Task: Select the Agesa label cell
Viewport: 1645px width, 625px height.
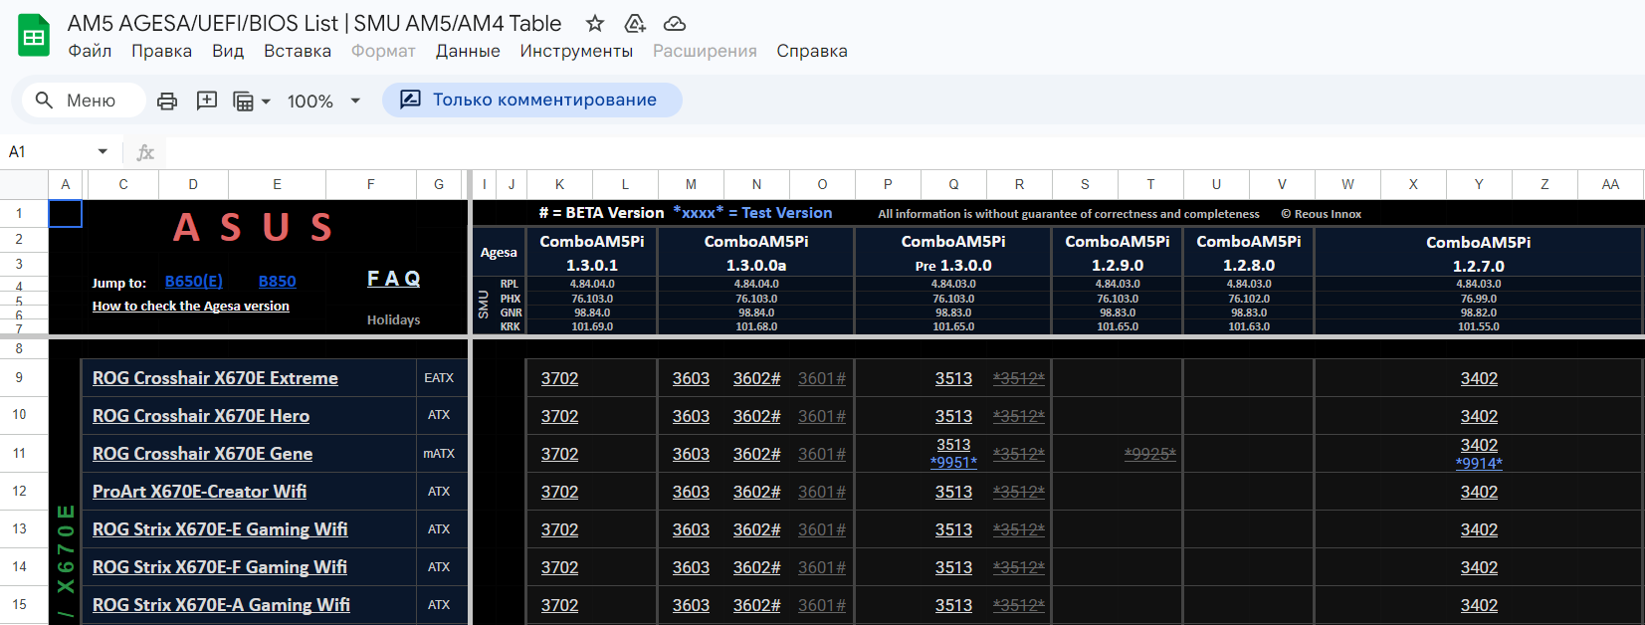Action: tap(499, 253)
